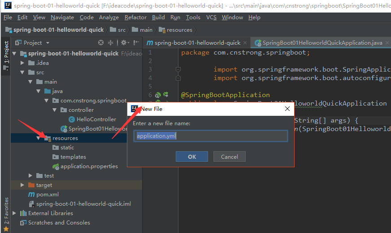391x233 pixels.
Task: Collapse the src folder
Action: click(22, 72)
